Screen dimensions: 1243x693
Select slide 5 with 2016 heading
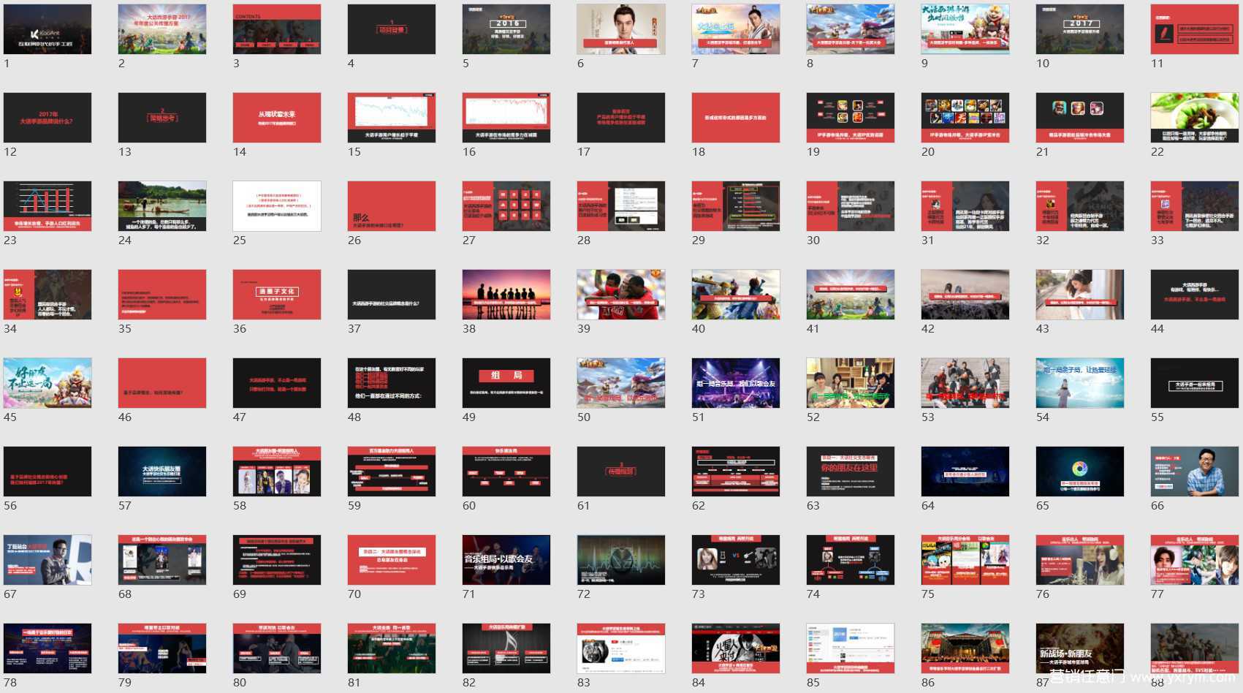506,29
